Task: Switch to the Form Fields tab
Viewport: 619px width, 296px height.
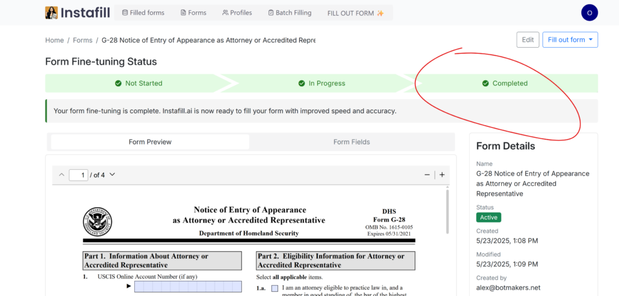Action: [352, 142]
